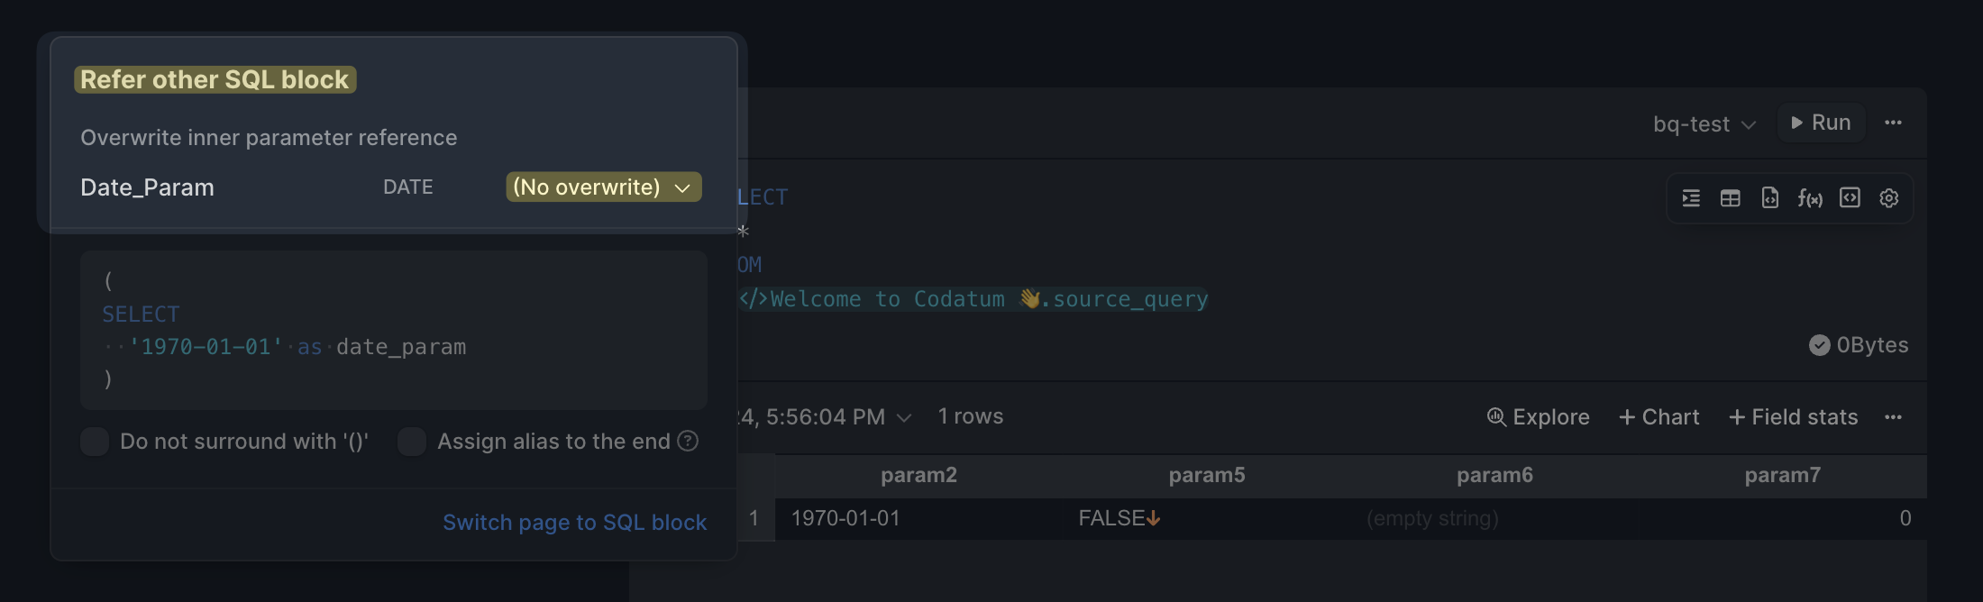Open result panel more options ellipsis
This screenshot has height=602, width=1983.
click(1893, 417)
